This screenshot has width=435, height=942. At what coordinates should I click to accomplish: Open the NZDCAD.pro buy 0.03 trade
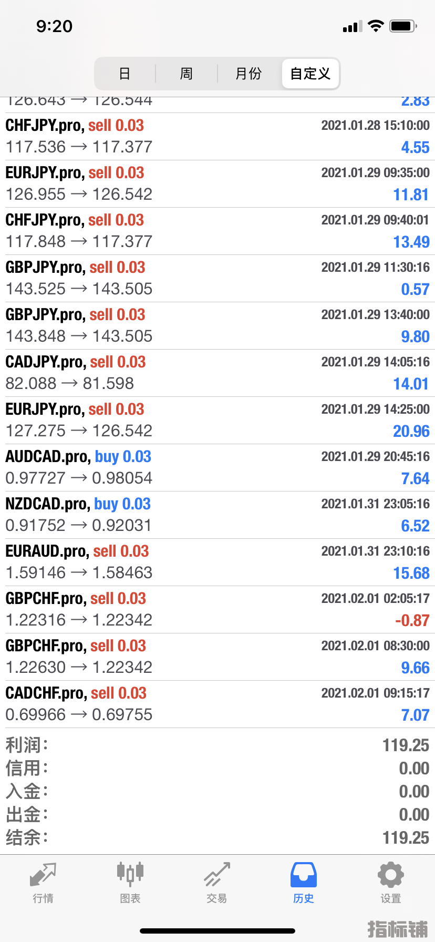pos(217,515)
